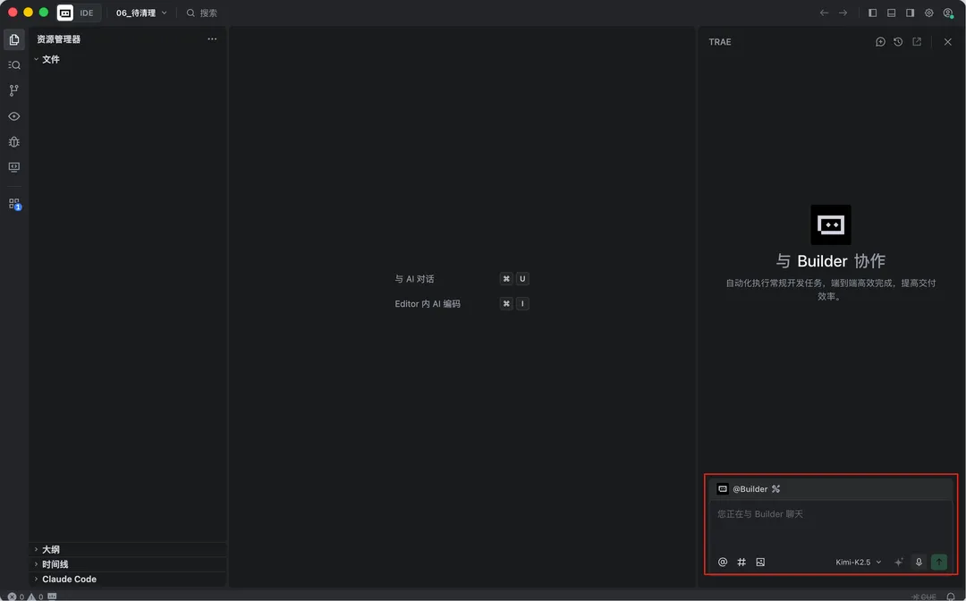Click the Trae logo icon in title bar
This screenshot has height=601, width=966.
(65, 13)
